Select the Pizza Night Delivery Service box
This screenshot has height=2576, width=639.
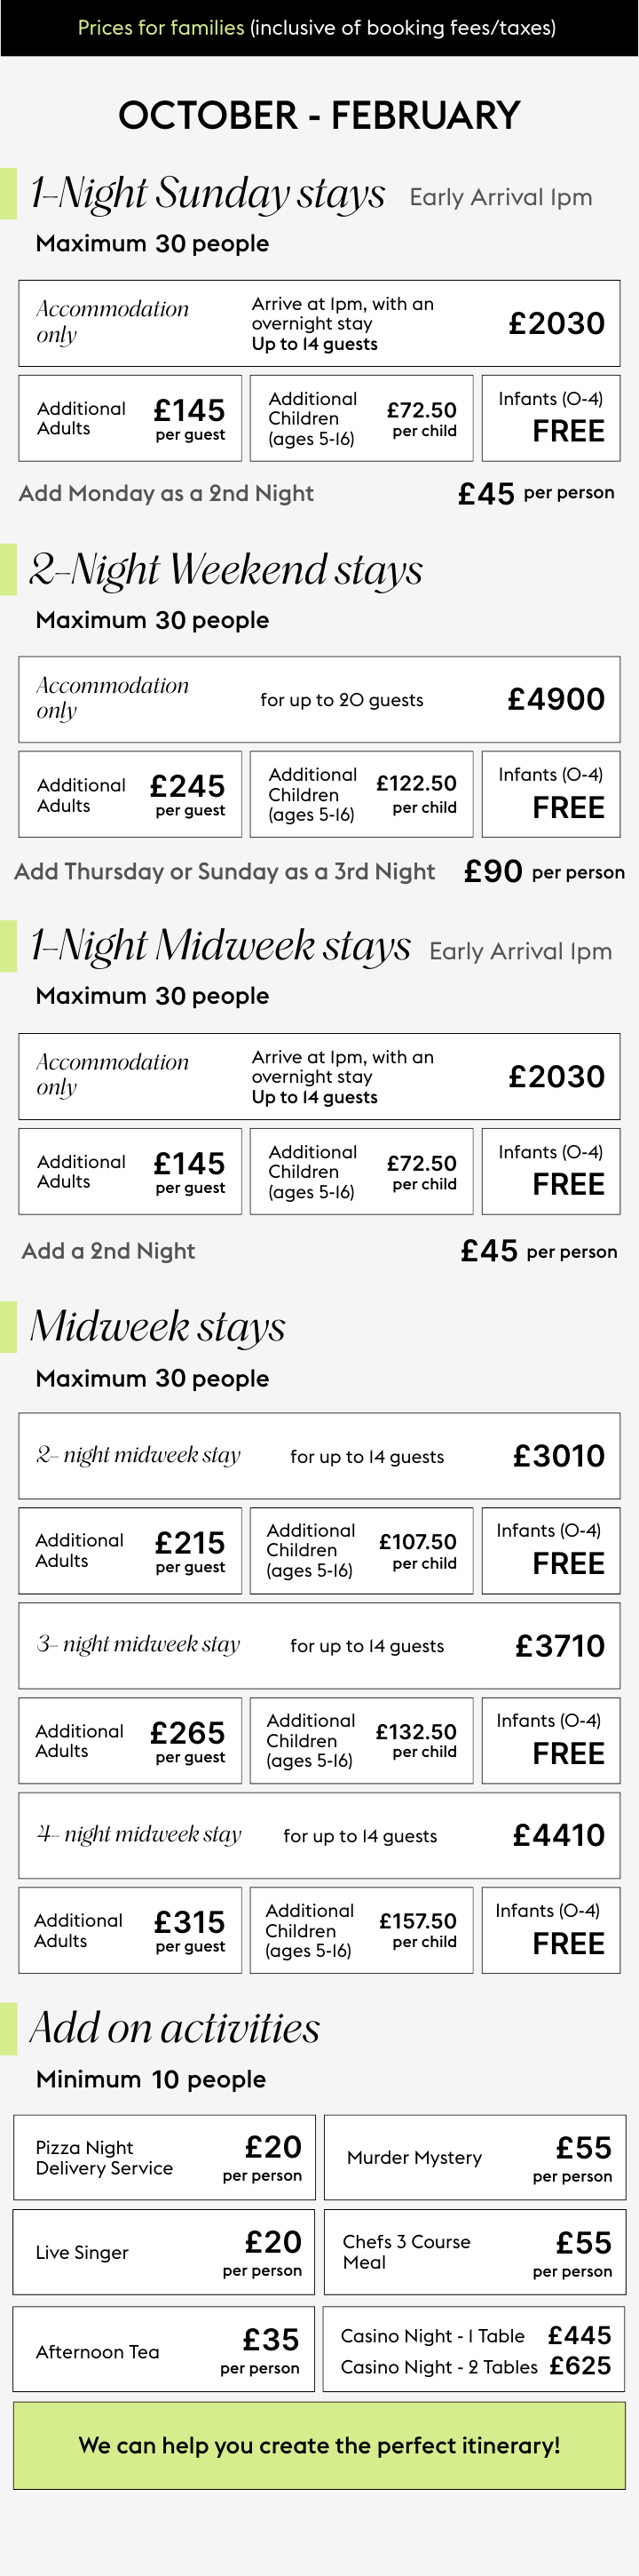point(165,2157)
